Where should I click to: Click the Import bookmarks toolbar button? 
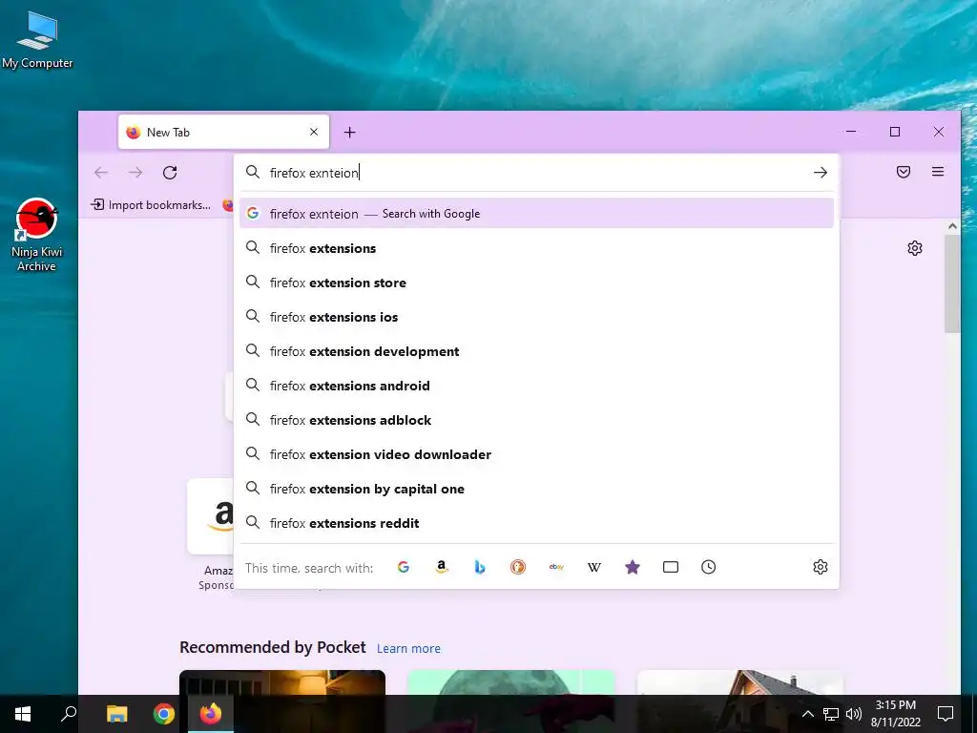click(151, 204)
